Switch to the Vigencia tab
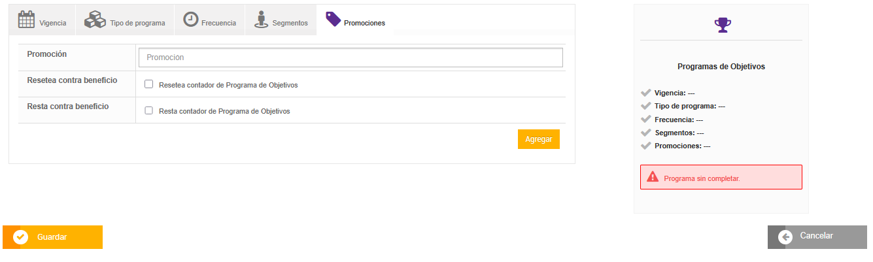This screenshot has width=873, height=262. tap(52, 23)
